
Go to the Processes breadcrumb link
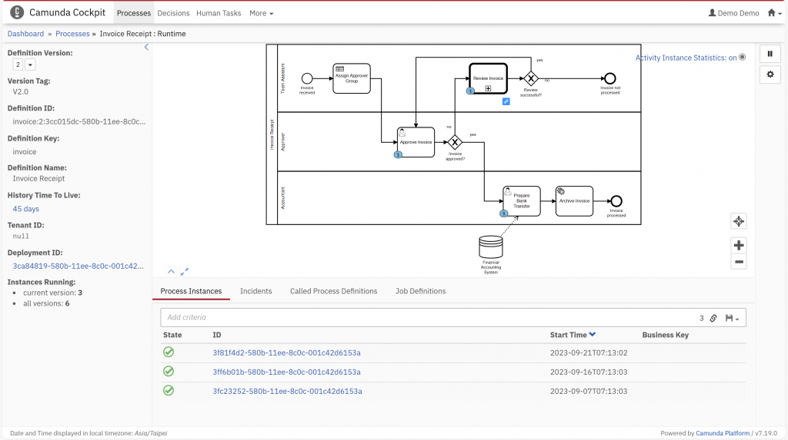tap(72, 34)
